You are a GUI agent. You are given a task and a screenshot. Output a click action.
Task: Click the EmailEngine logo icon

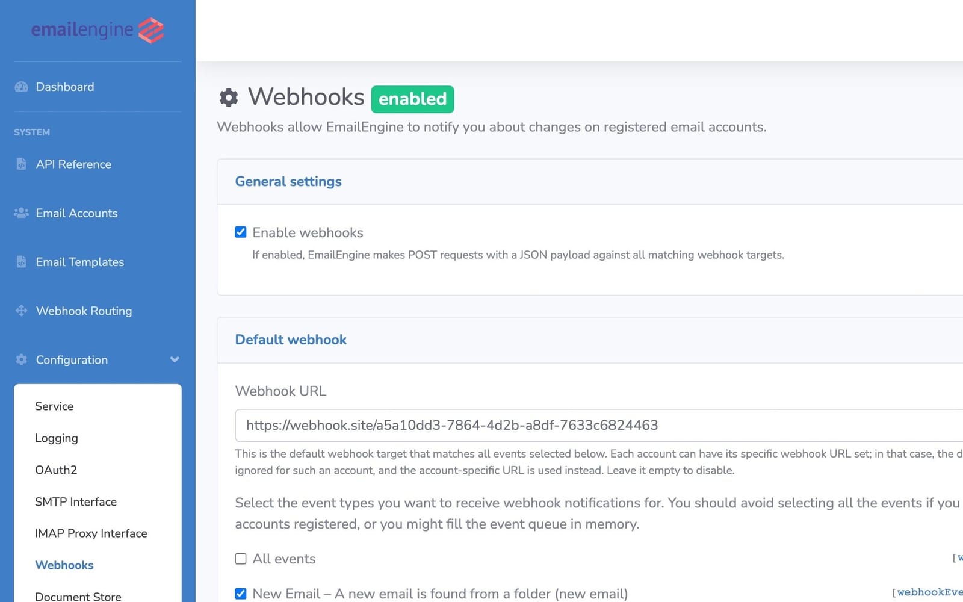150,29
